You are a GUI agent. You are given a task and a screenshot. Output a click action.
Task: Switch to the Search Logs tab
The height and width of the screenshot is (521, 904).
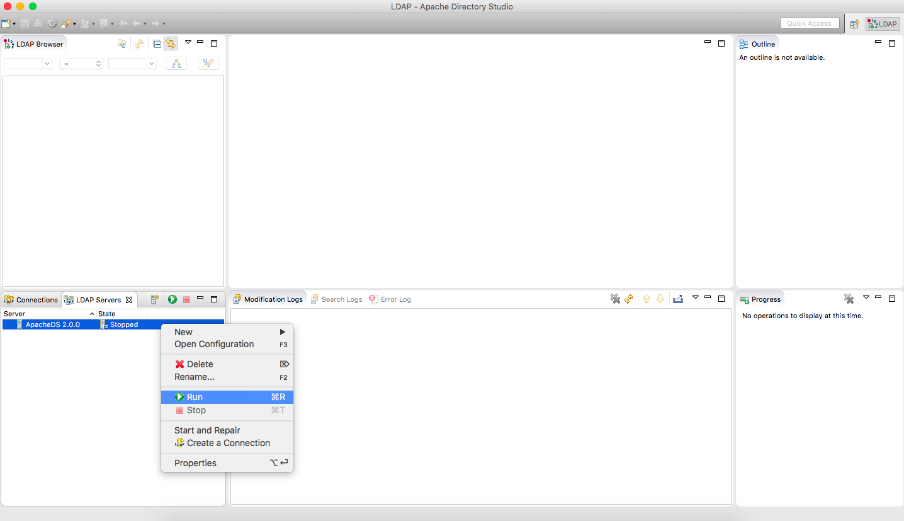point(337,299)
